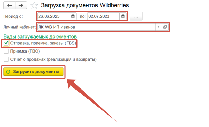Enable the 'Приемка (FBO)' checkbox
This screenshot has width=209, height=127.
click(x=6, y=52)
